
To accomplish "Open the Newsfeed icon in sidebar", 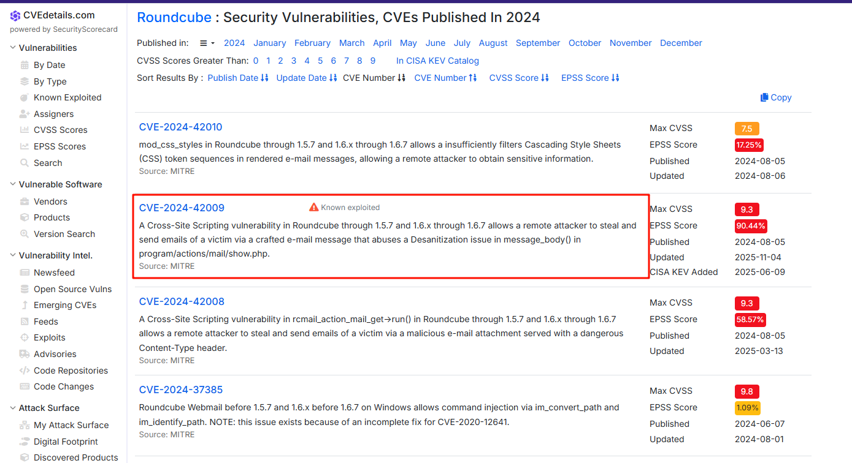I will [25, 273].
